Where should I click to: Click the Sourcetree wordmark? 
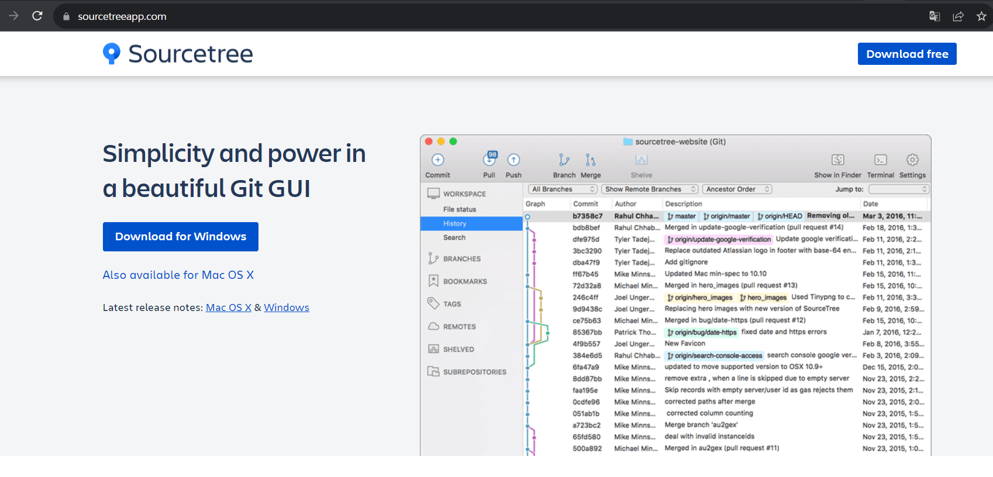coord(191,54)
